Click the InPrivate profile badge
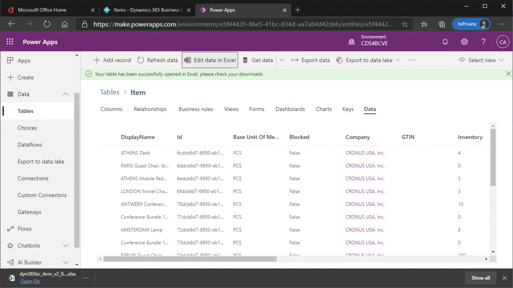 [x=471, y=24]
